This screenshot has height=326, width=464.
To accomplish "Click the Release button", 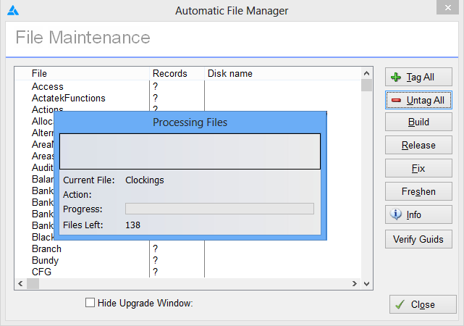I will pyautogui.click(x=418, y=145).
